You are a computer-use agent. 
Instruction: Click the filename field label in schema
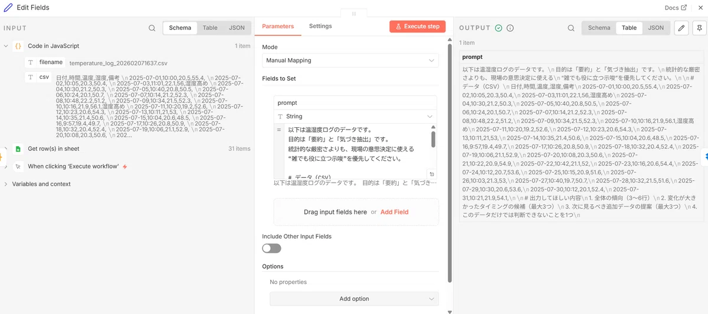coord(51,62)
